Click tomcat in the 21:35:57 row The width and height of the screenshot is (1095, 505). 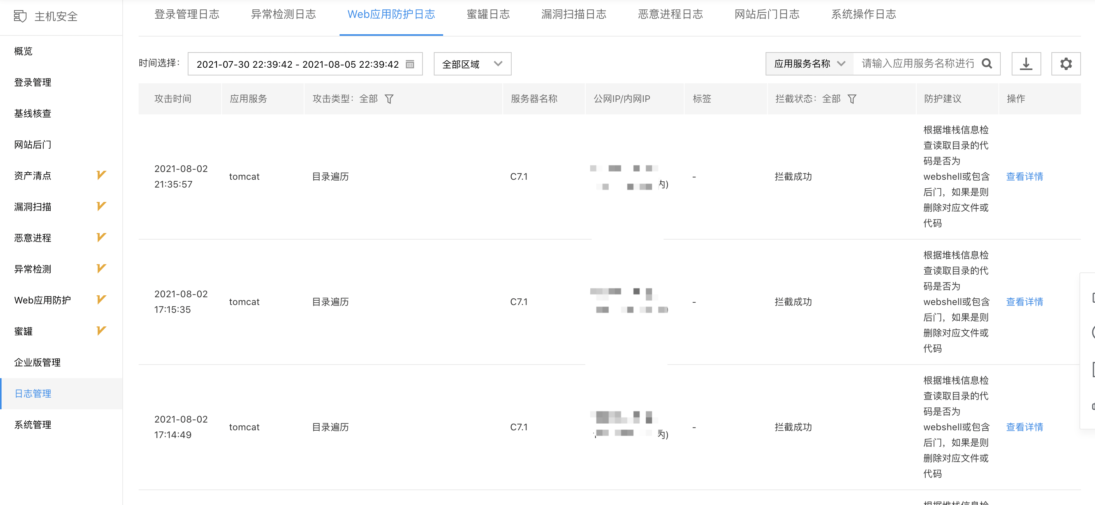point(244,176)
